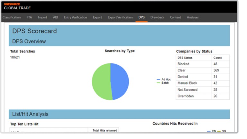Select the Denied status row
This screenshot has height=139, width=247.
(x=203, y=77)
